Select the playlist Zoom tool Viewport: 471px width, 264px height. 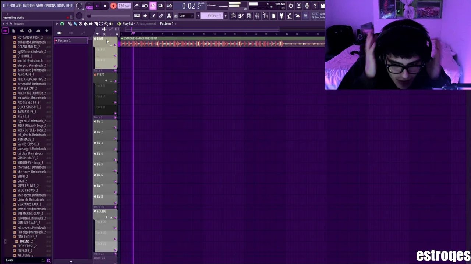106,23
